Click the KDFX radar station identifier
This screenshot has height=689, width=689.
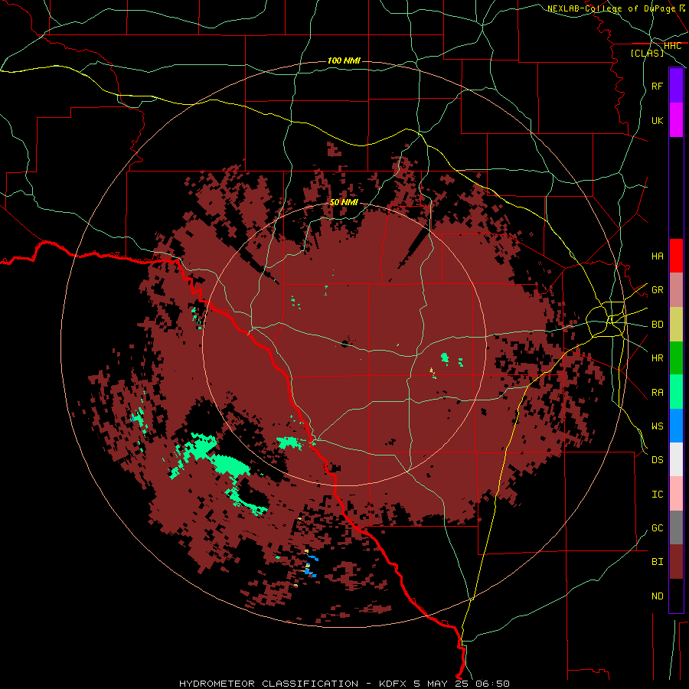393,684
